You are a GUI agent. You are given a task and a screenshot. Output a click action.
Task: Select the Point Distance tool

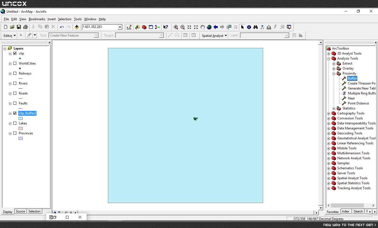[358, 103]
